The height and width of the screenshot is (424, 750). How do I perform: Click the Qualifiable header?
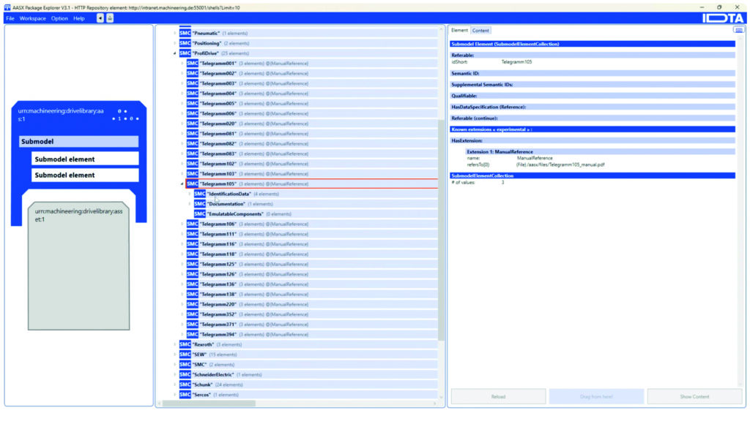click(592, 96)
